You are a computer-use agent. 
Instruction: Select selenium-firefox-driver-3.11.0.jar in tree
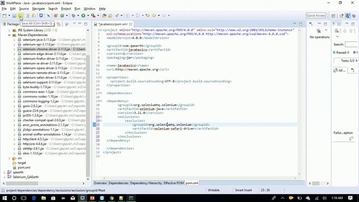(45, 58)
